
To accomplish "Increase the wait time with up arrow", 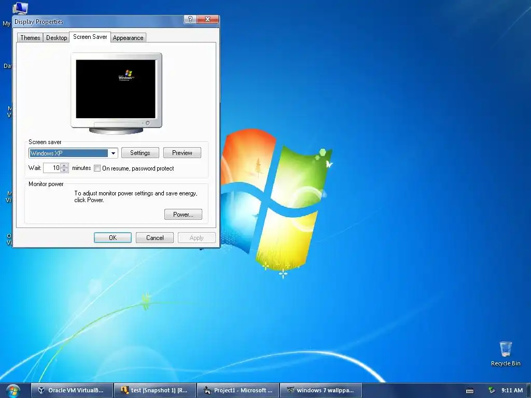I will coord(64,165).
